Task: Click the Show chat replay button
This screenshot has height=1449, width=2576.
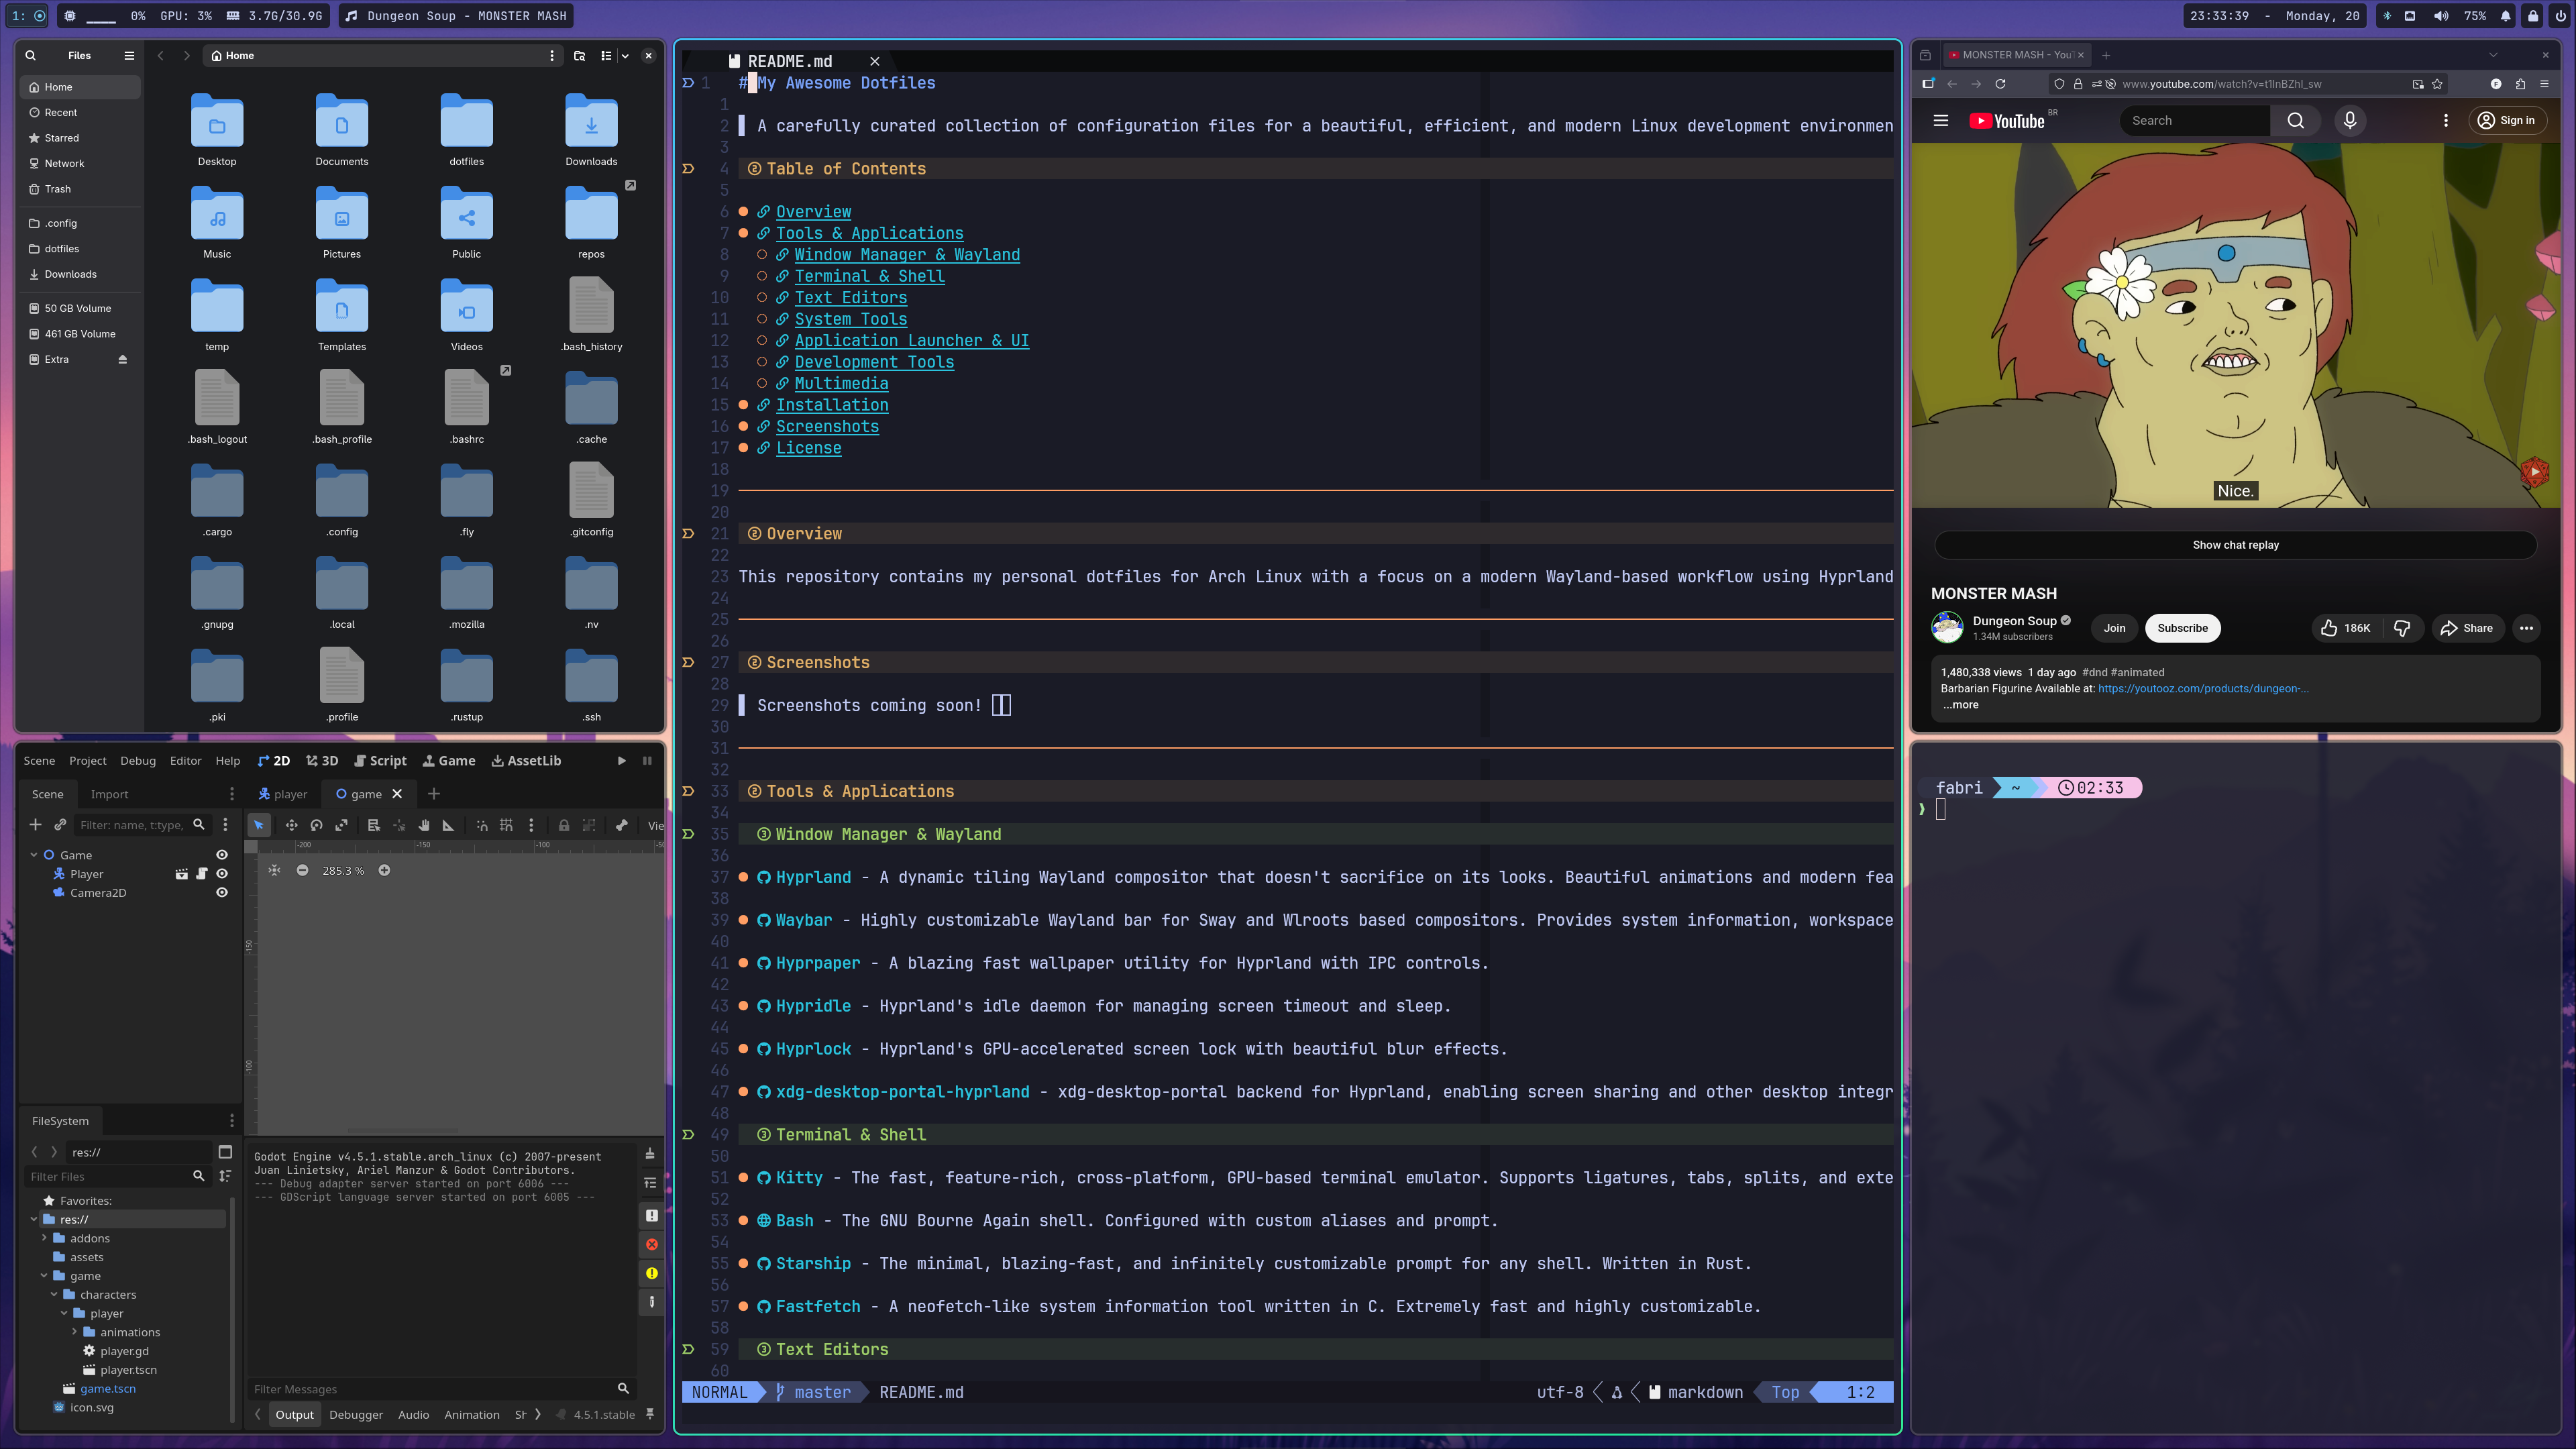Action: pyautogui.click(x=2236, y=544)
